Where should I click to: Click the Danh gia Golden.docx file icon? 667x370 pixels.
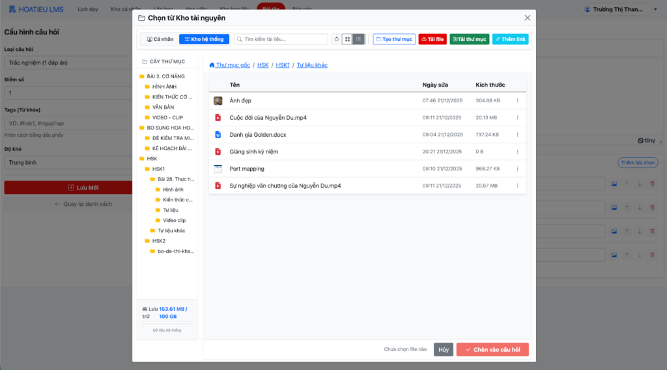(x=218, y=135)
